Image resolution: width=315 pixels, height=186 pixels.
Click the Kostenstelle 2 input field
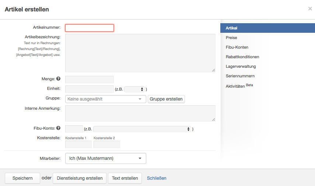[x=107, y=144]
